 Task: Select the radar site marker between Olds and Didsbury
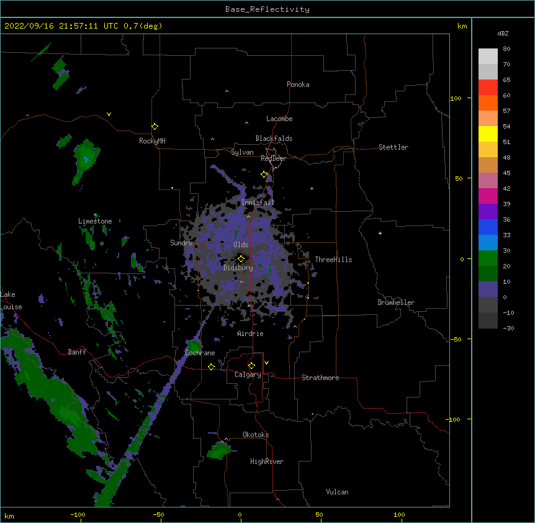point(241,259)
